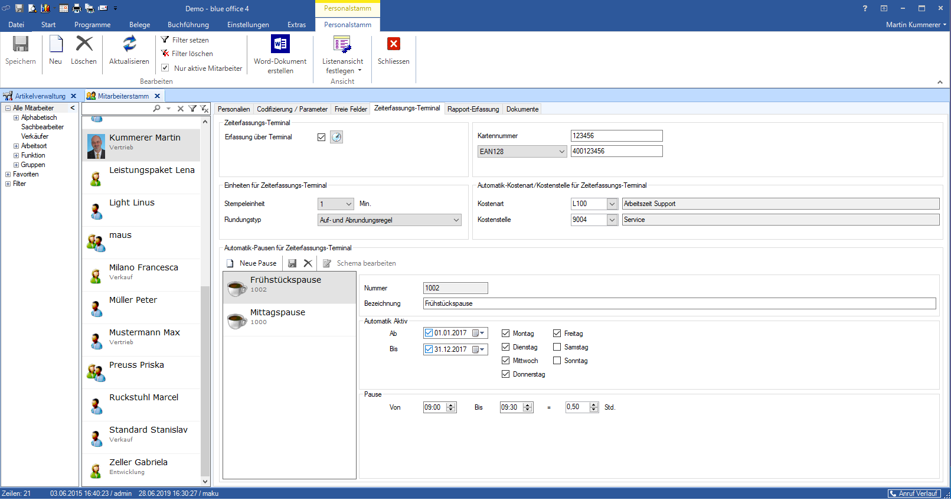Click the Löschen delete icon
The width and height of the screenshot is (951, 500).
point(84,44)
